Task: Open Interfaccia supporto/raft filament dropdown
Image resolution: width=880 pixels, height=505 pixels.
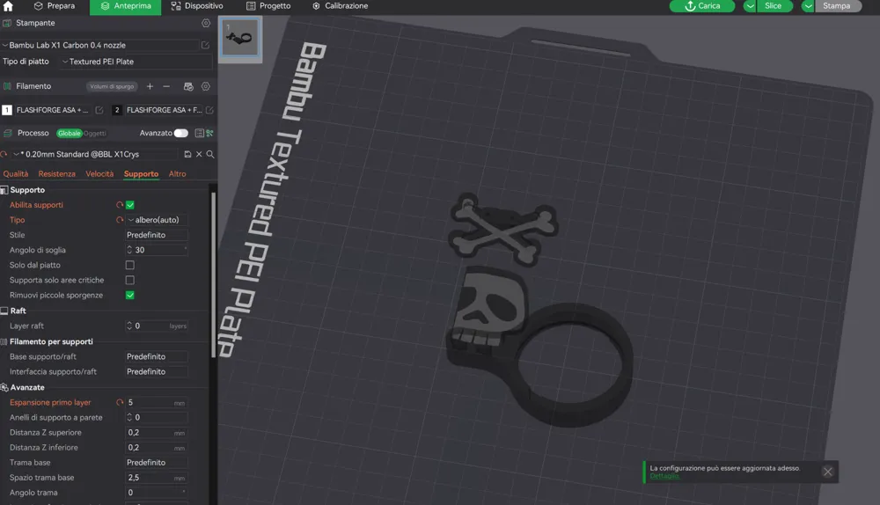Action: click(157, 372)
